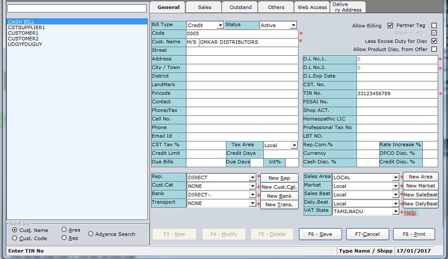The width and height of the screenshot is (448, 259).
Task: Enable the Partner Tag checkbox
Action: [x=434, y=26]
